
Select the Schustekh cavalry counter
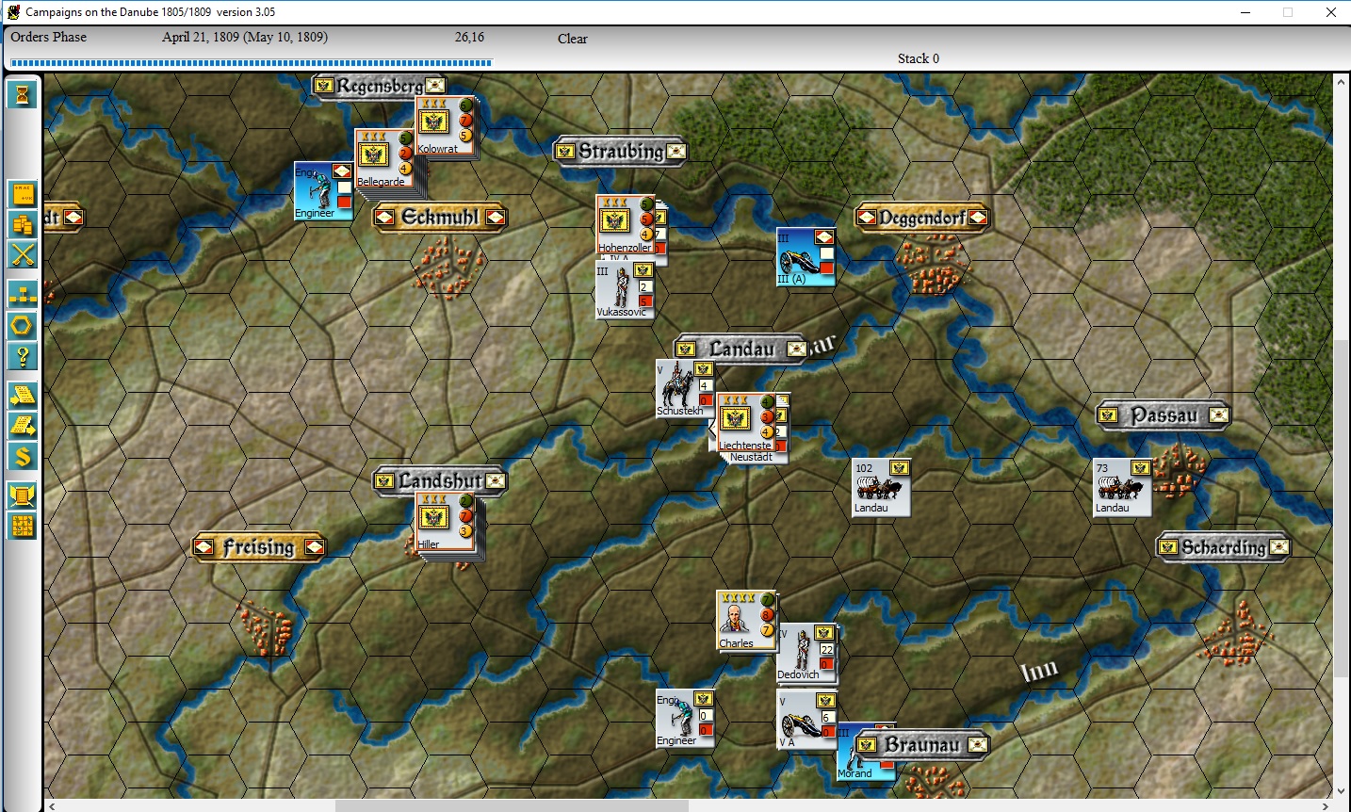[x=685, y=388]
